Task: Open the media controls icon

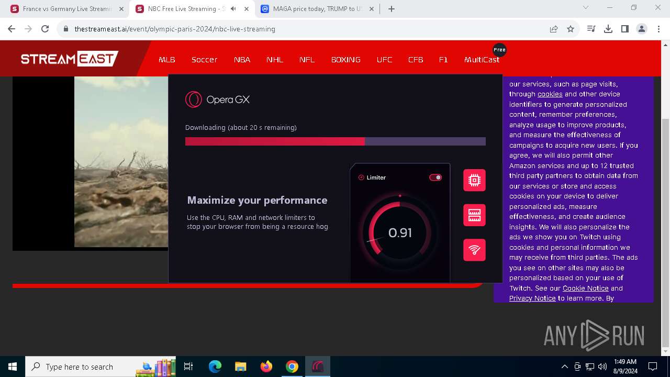Action: click(x=591, y=29)
